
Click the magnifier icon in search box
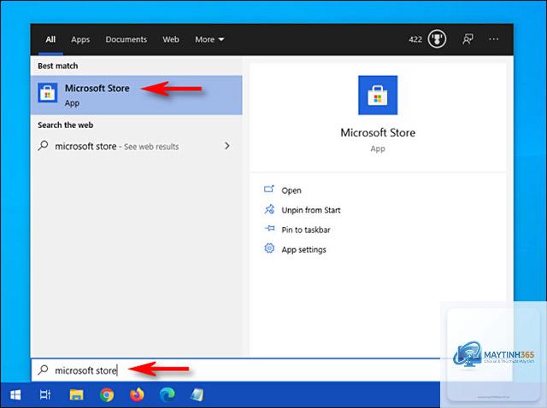click(44, 370)
